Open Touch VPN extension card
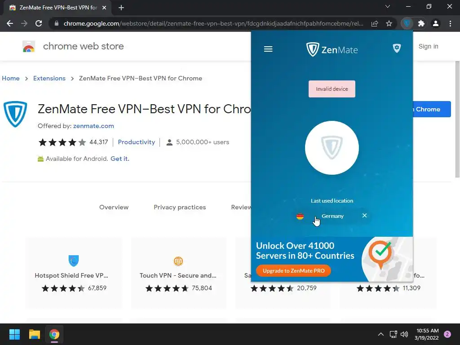The width and height of the screenshot is (460, 345). (x=178, y=273)
